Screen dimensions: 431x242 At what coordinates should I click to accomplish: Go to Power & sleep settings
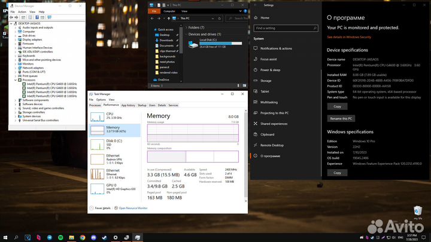[x=270, y=70]
